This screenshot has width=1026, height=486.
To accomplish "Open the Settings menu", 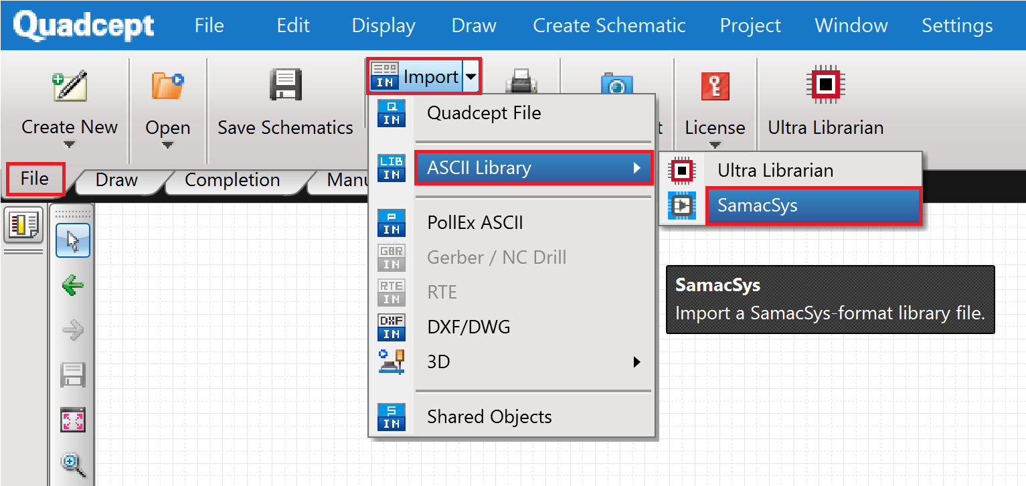I will [956, 25].
